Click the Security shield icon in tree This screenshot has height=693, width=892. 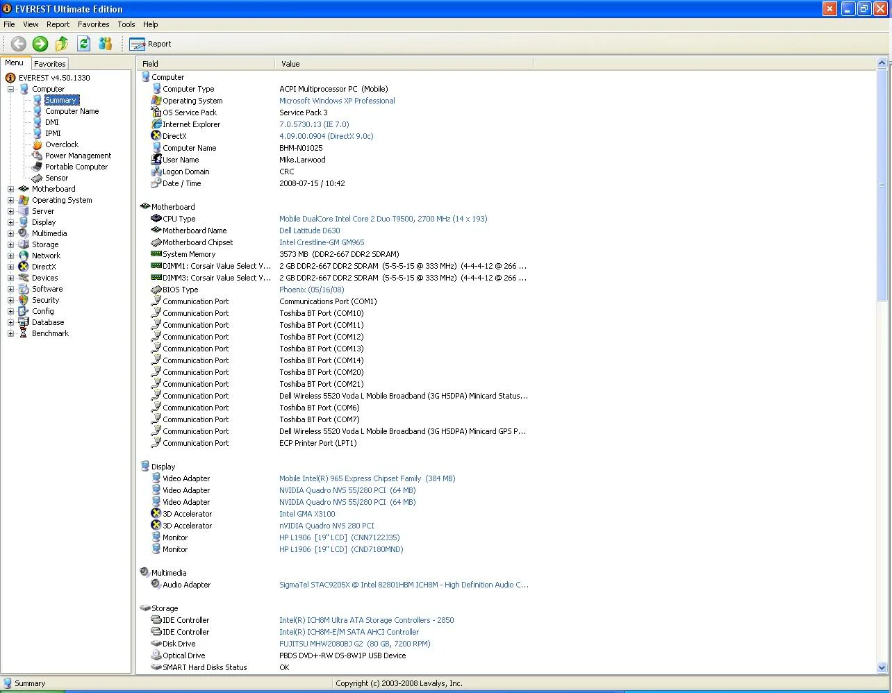point(24,300)
